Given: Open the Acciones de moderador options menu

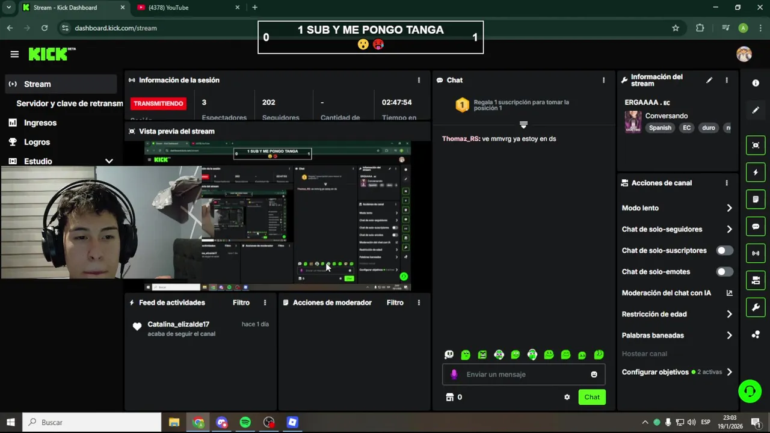Looking at the screenshot, I should click(x=419, y=302).
